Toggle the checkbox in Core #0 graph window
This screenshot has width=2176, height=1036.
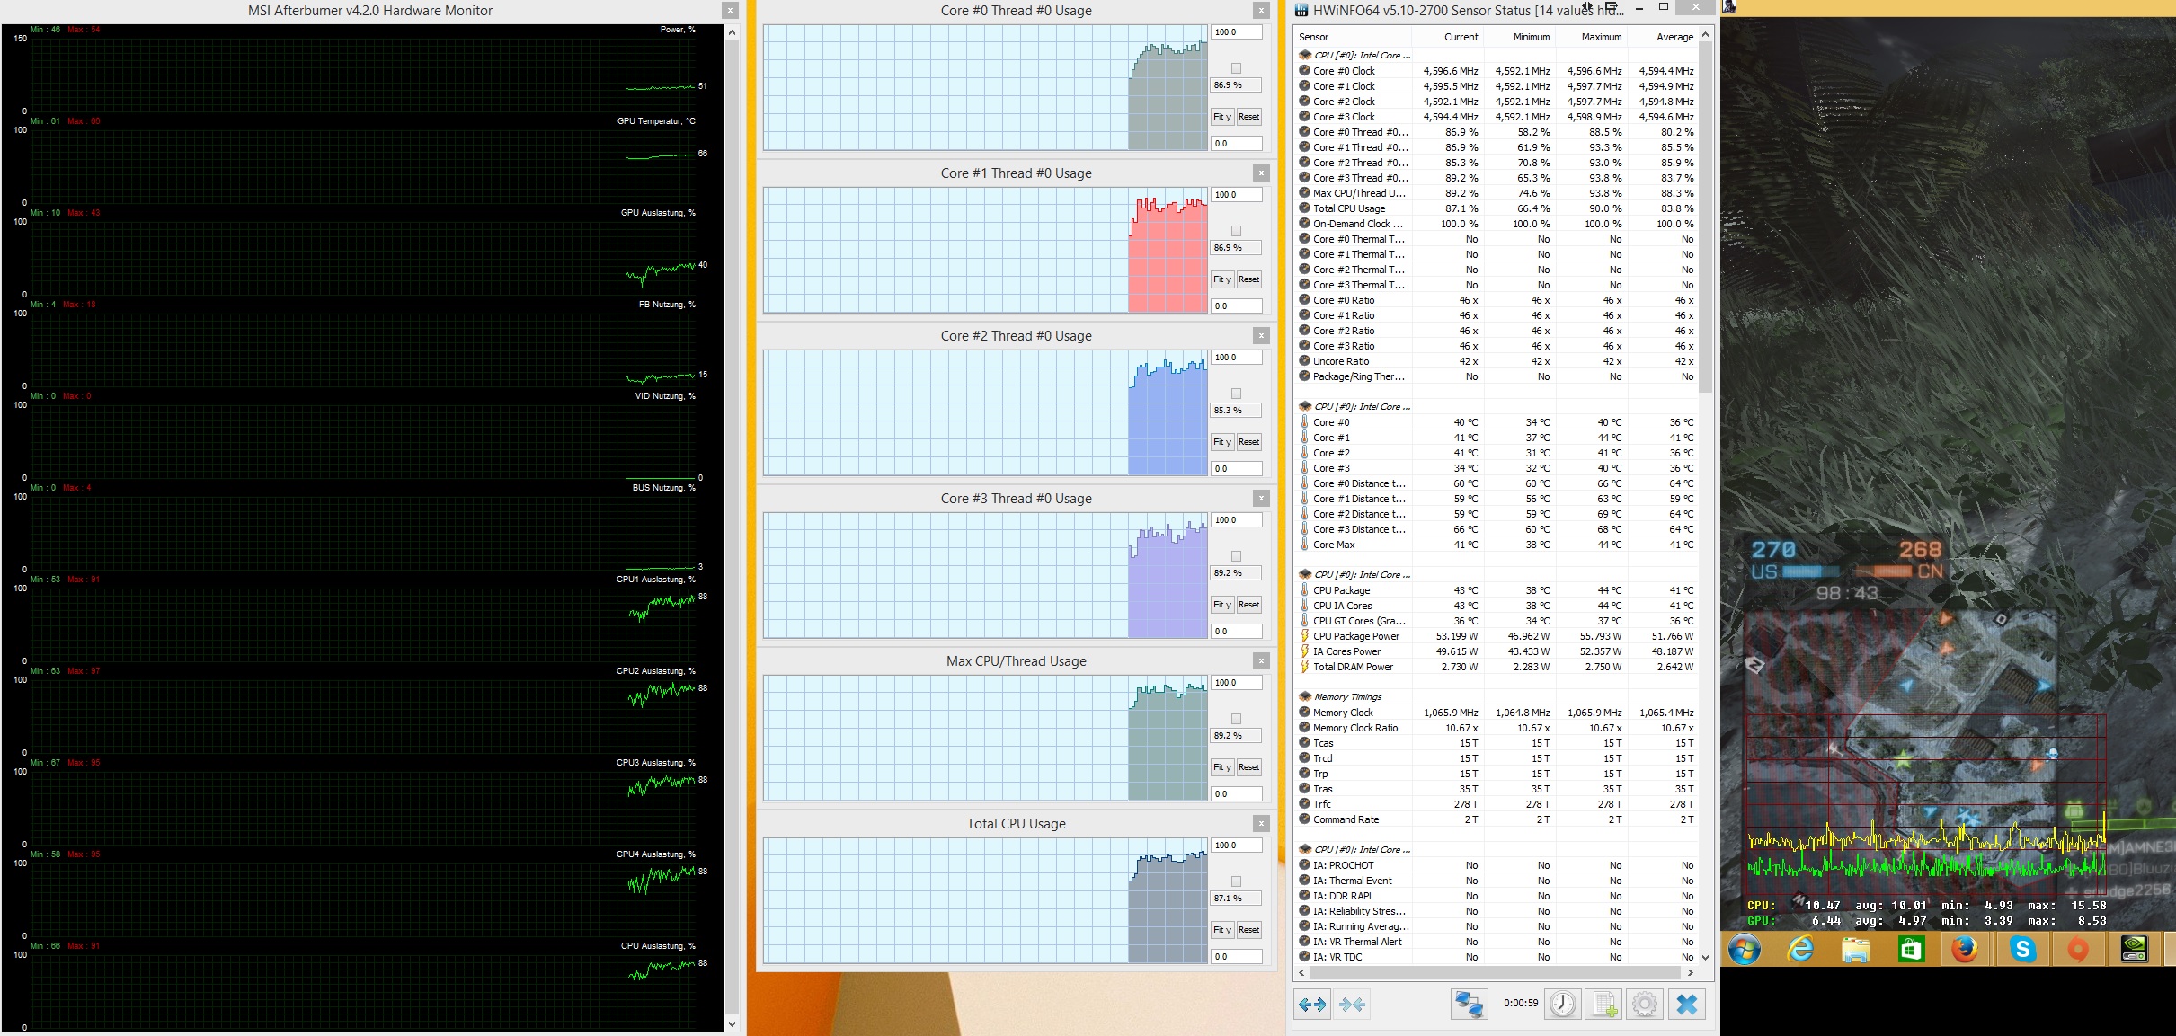coord(1236,68)
